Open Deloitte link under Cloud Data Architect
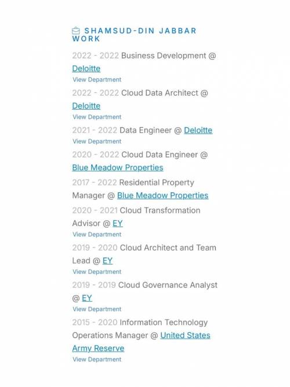Viewport: 290px width, 387px height. (86, 106)
